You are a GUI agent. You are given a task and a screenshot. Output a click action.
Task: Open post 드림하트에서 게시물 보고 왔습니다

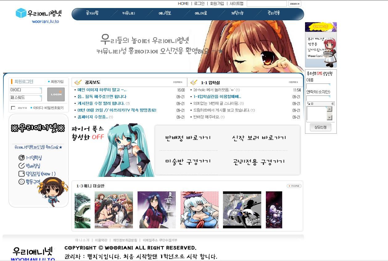click(x=221, y=110)
